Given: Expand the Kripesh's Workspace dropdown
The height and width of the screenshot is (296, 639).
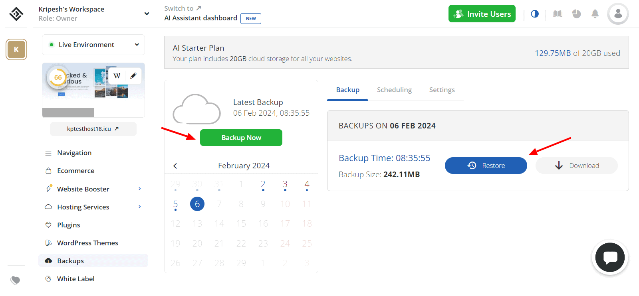Looking at the screenshot, I should click(x=147, y=14).
